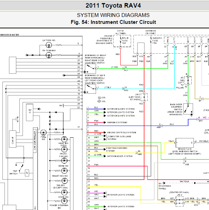The height and width of the screenshot is (210, 209).
Task: Click the SMART KEY IND LED symbol
Action: [x=64, y=171]
